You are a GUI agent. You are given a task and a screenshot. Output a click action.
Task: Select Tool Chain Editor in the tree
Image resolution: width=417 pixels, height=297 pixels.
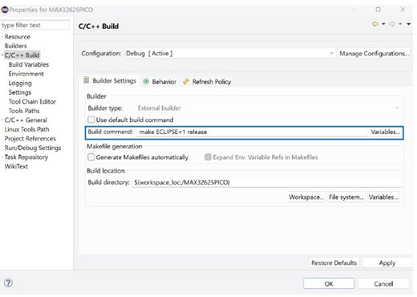coord(32,101)
